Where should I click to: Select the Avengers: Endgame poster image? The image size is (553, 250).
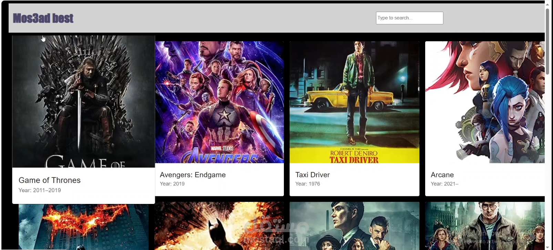pyautogui.click(x=219, y=102)
